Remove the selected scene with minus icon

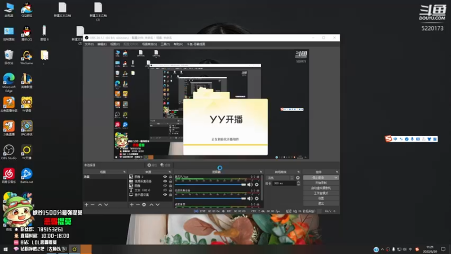coord(92,204)
